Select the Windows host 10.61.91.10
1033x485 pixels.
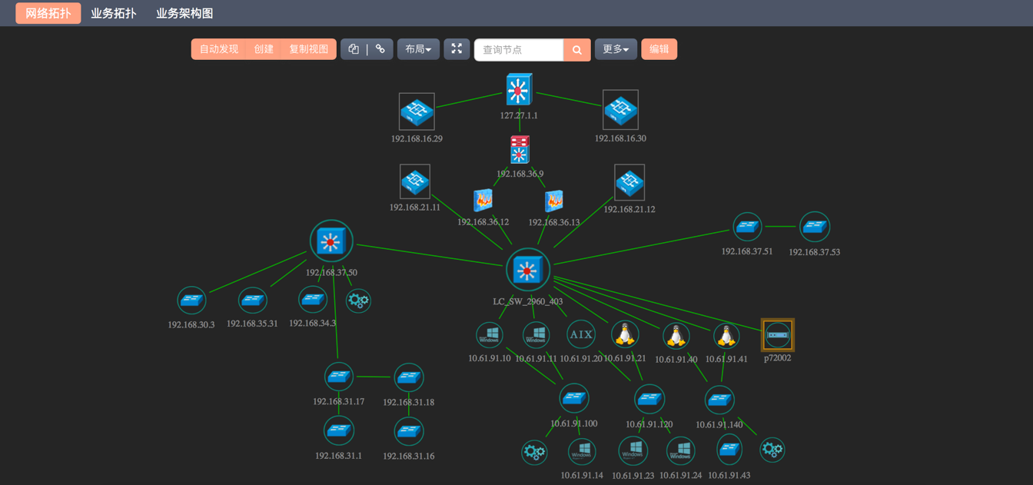point(490,334)
